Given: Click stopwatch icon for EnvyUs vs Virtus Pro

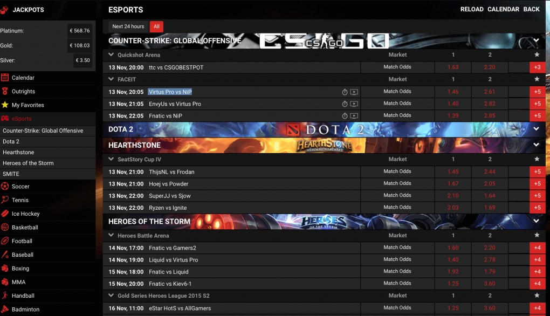Looking at the screenshot, I should [345, 104].
